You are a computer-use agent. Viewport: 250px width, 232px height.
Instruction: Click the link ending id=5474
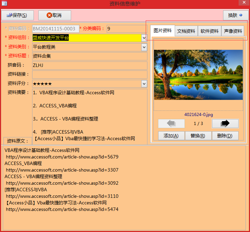point(62,209)
